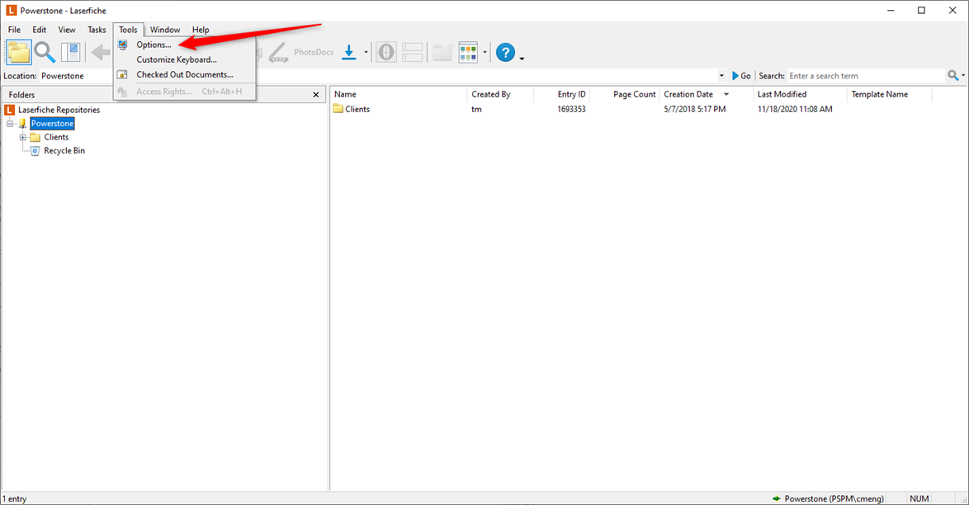This screenshot has height=505, width=969.
Task: Close the open Tools menu
Action: click(x=129, y=30)
